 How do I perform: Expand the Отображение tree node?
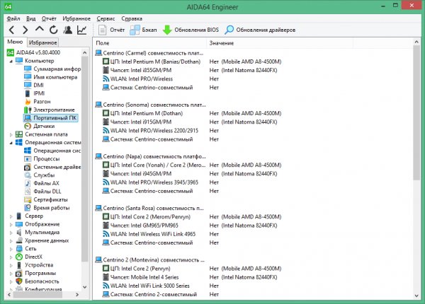pos(11,225)
